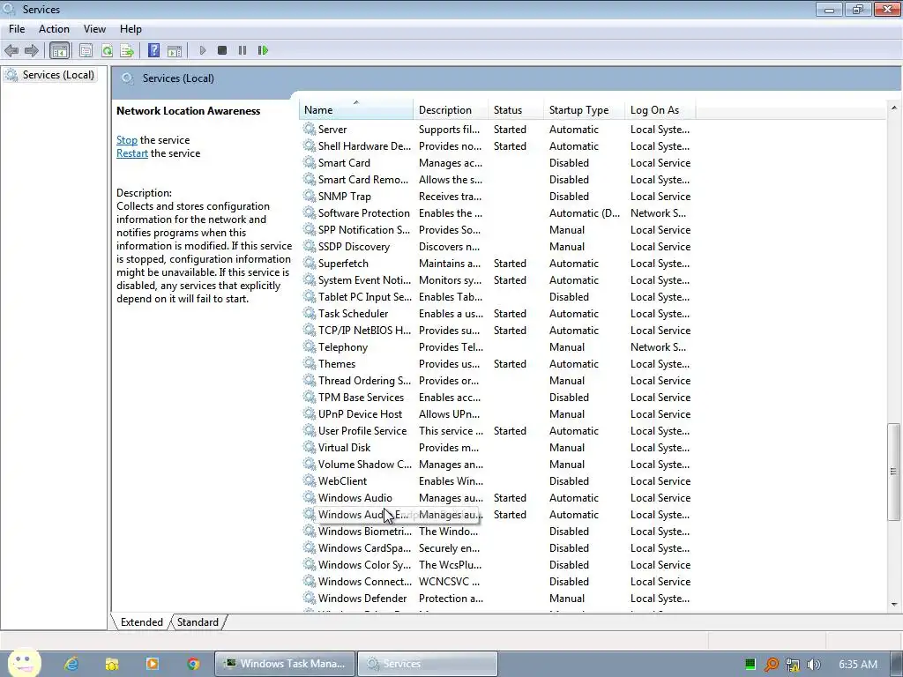
Task: Open the Action menu
Action: (x=54, y=29)
